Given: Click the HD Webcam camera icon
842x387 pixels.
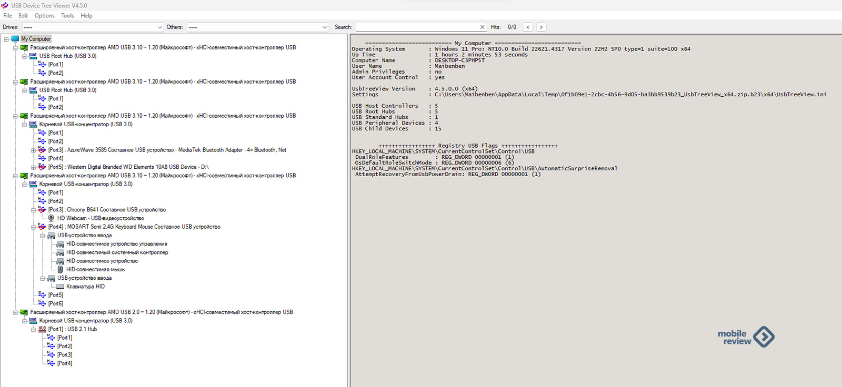Looking at the screenshot, I should [x=51, y=218].
